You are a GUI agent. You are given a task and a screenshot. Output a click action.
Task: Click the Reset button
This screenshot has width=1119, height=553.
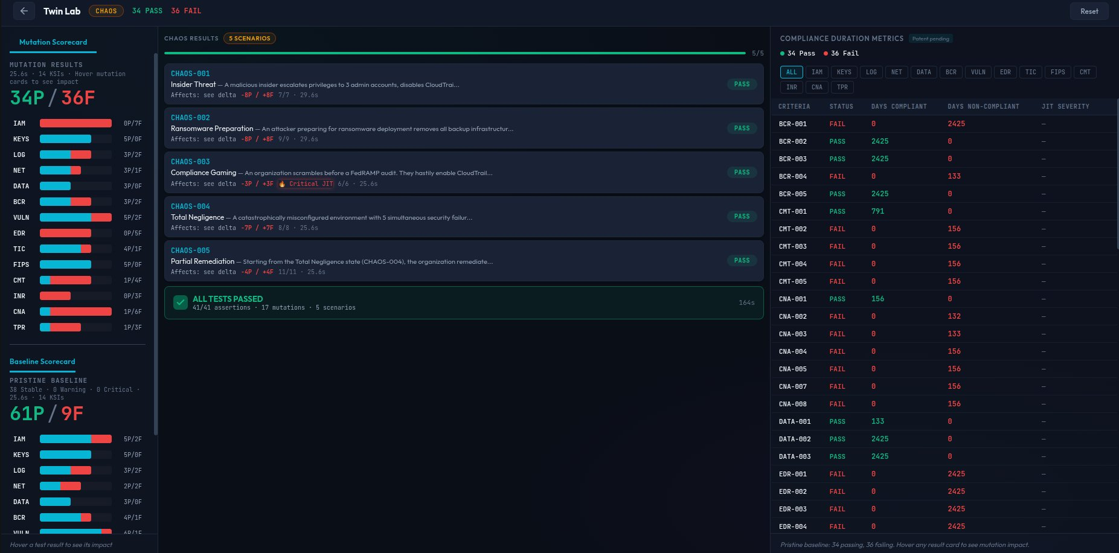pyautogui.click(x=1089, y=11)
